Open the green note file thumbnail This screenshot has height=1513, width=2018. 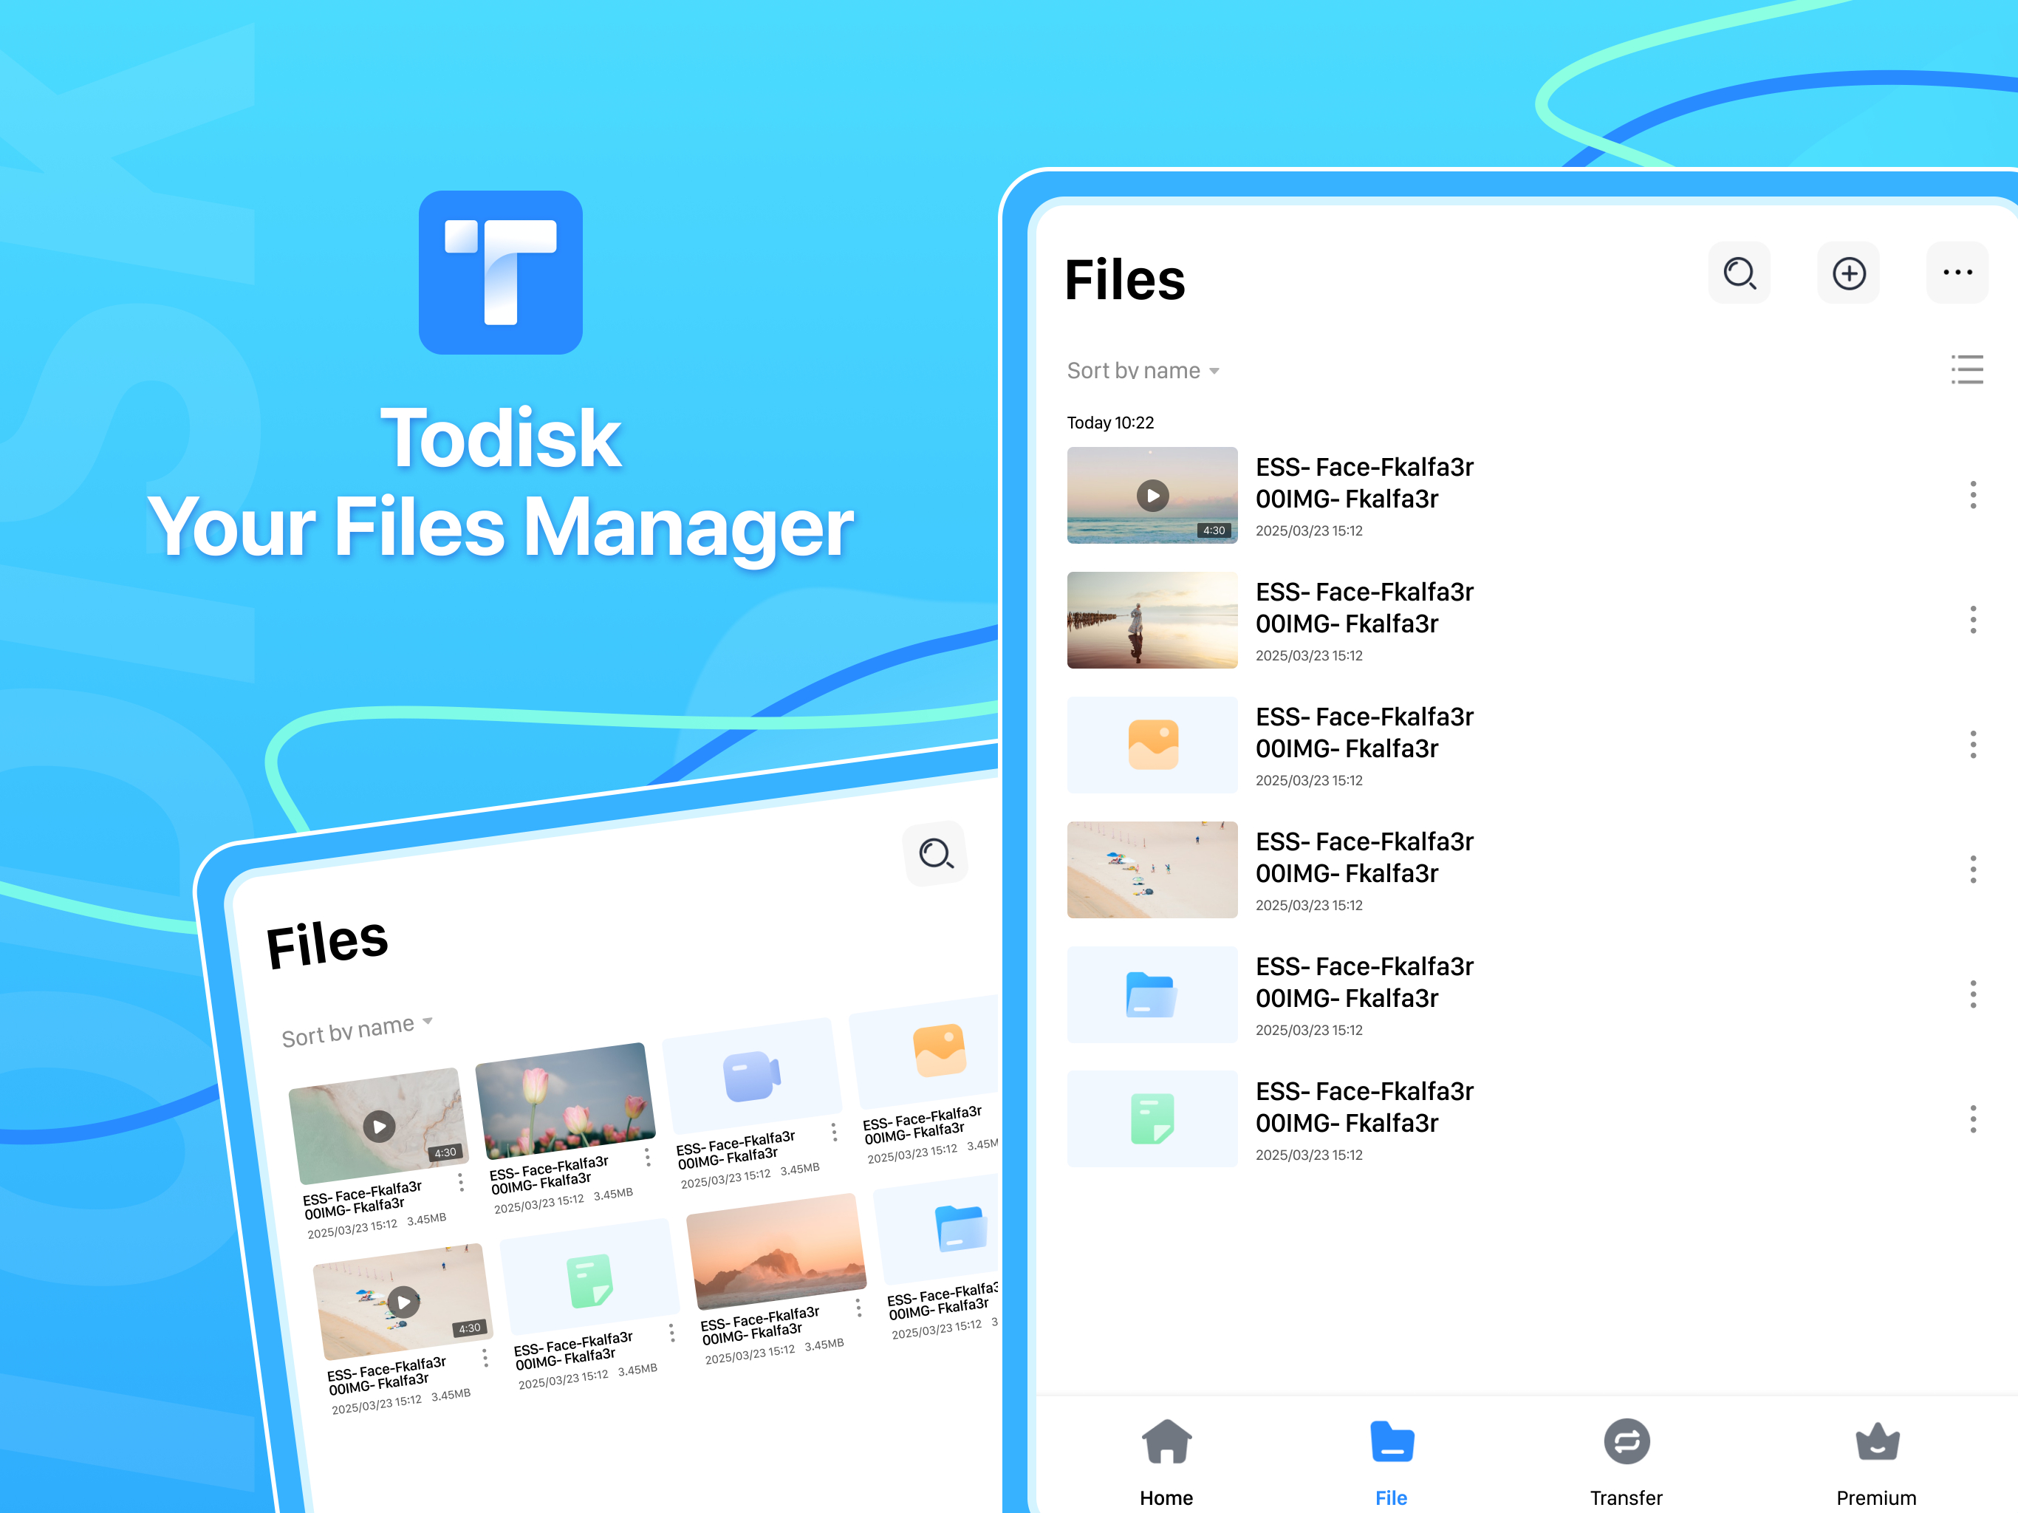pos(1152,1118)
